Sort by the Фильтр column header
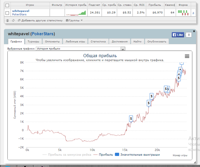 tap(57, 5)
